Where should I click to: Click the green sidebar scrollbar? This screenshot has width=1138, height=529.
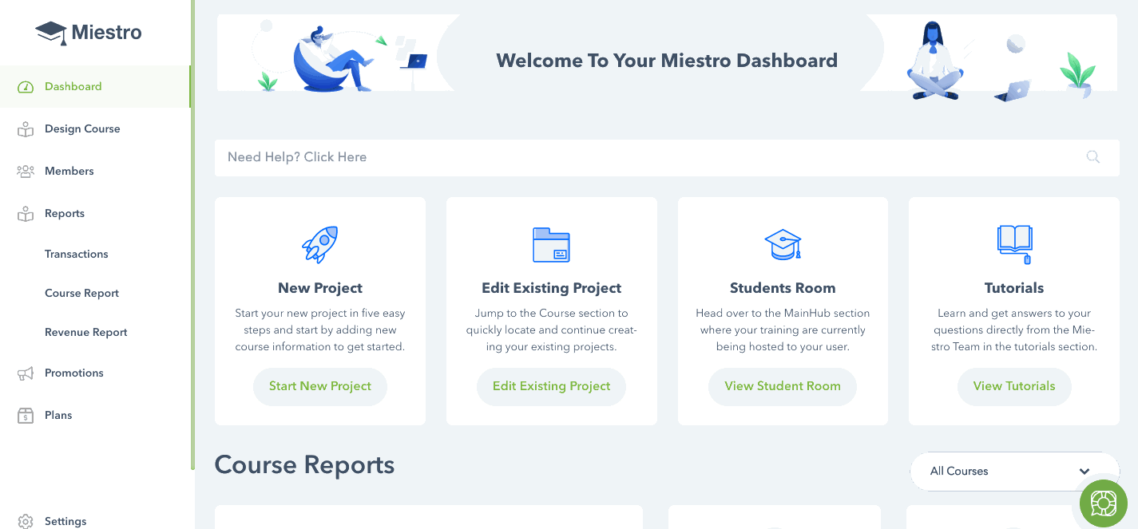pyautogui.click(x=192, y=235)
